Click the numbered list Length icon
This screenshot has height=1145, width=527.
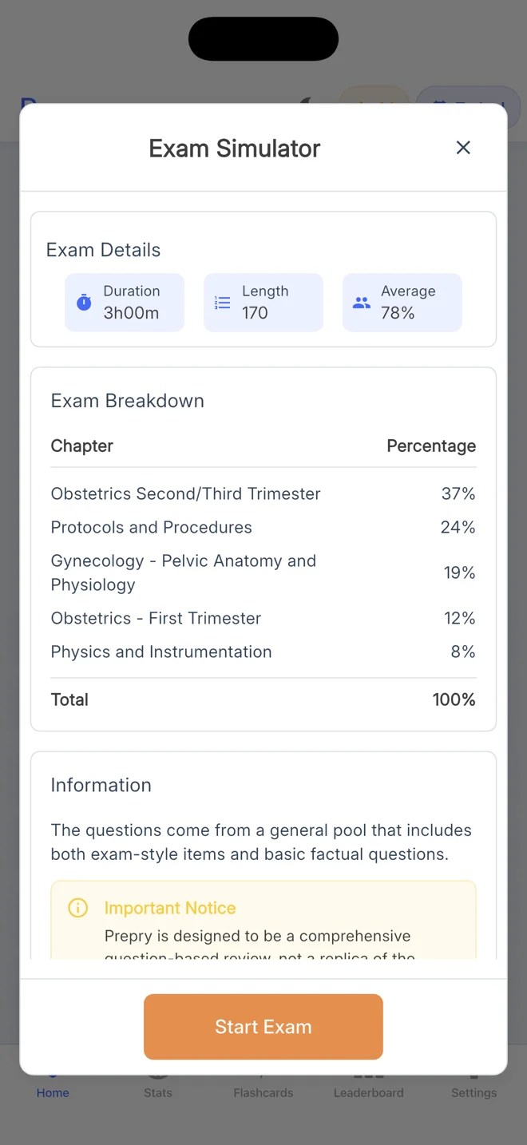click(222, 302)
